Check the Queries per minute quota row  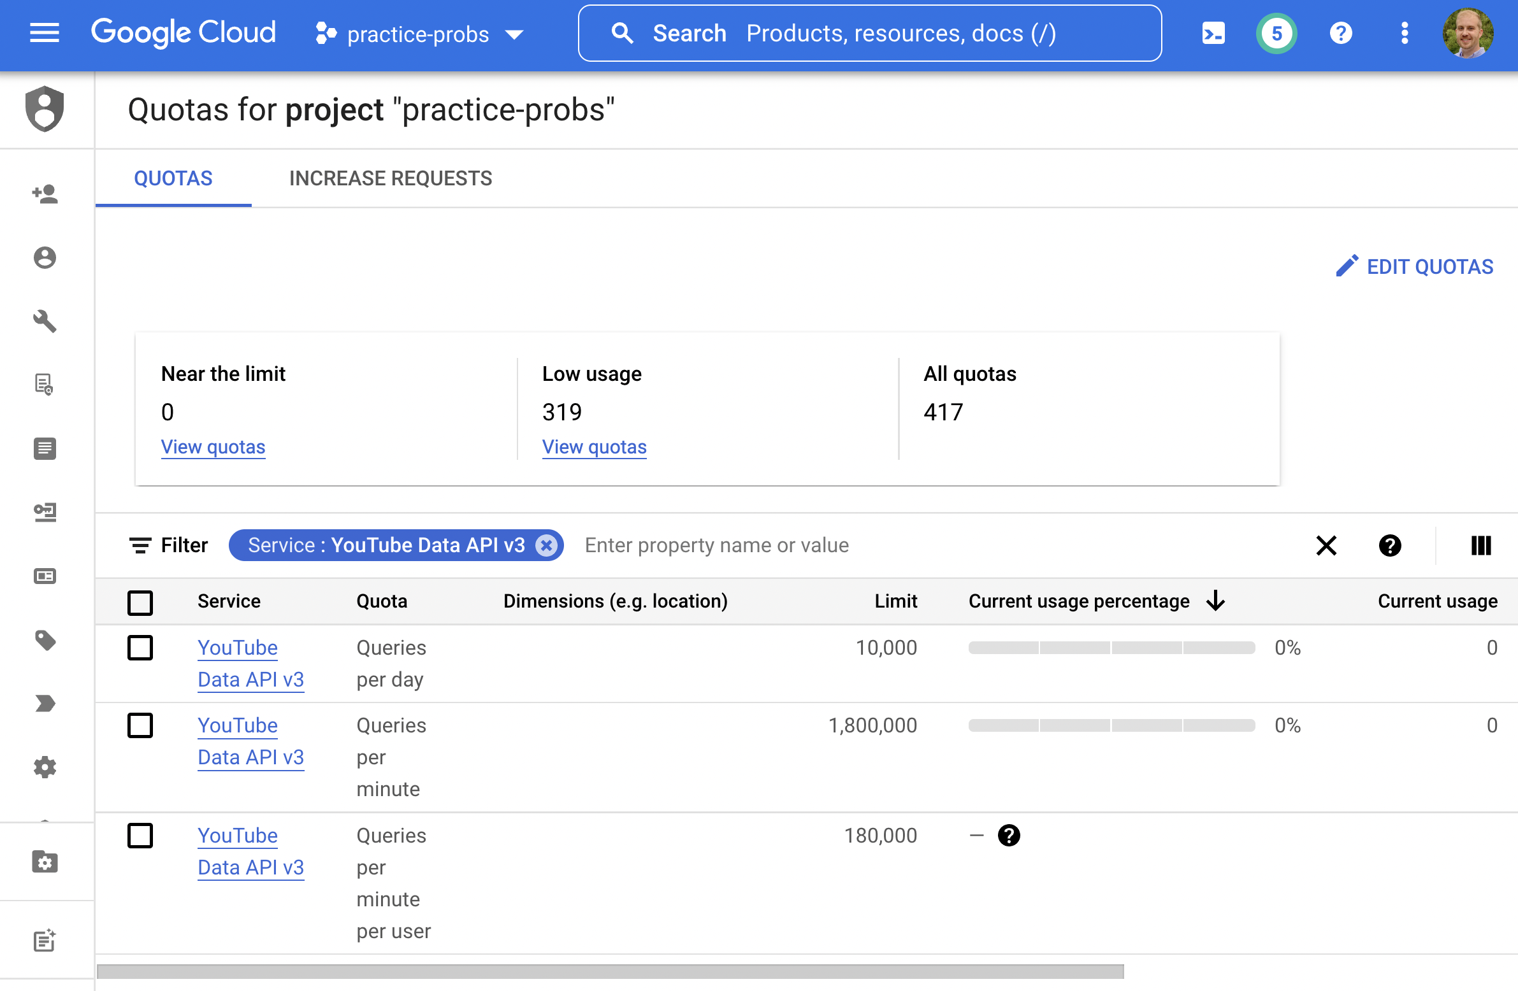click(x=140, y=725)
